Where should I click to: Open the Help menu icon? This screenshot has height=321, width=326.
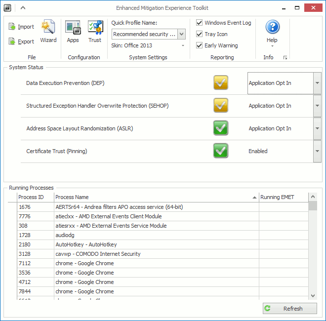pos(272,27)
